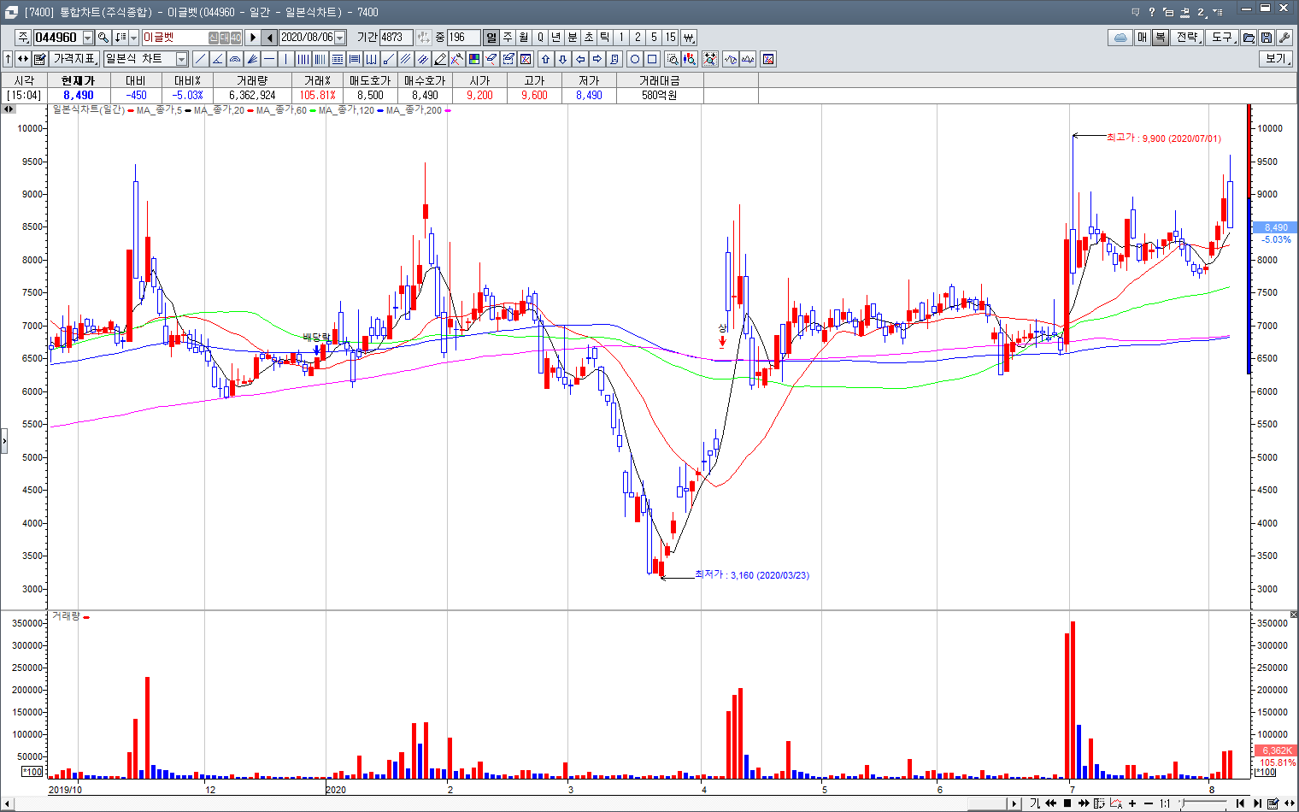
Task: Save chart settings with floppy icon
Action: (x=1267, y=38)
